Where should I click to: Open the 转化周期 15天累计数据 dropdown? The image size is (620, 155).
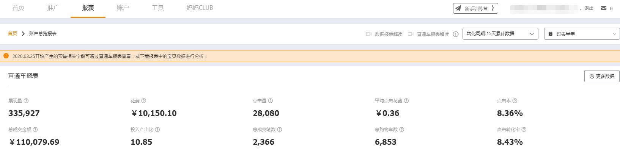(x=500, y=34)
